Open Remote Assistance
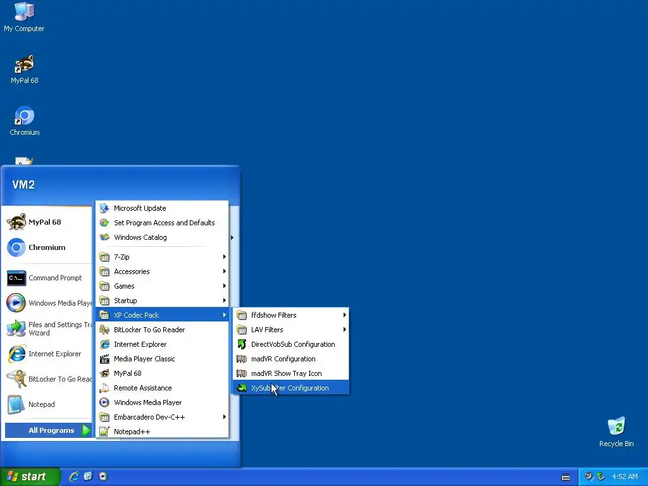648x486 pixels. pyautogui.click(x=162, y=388)
